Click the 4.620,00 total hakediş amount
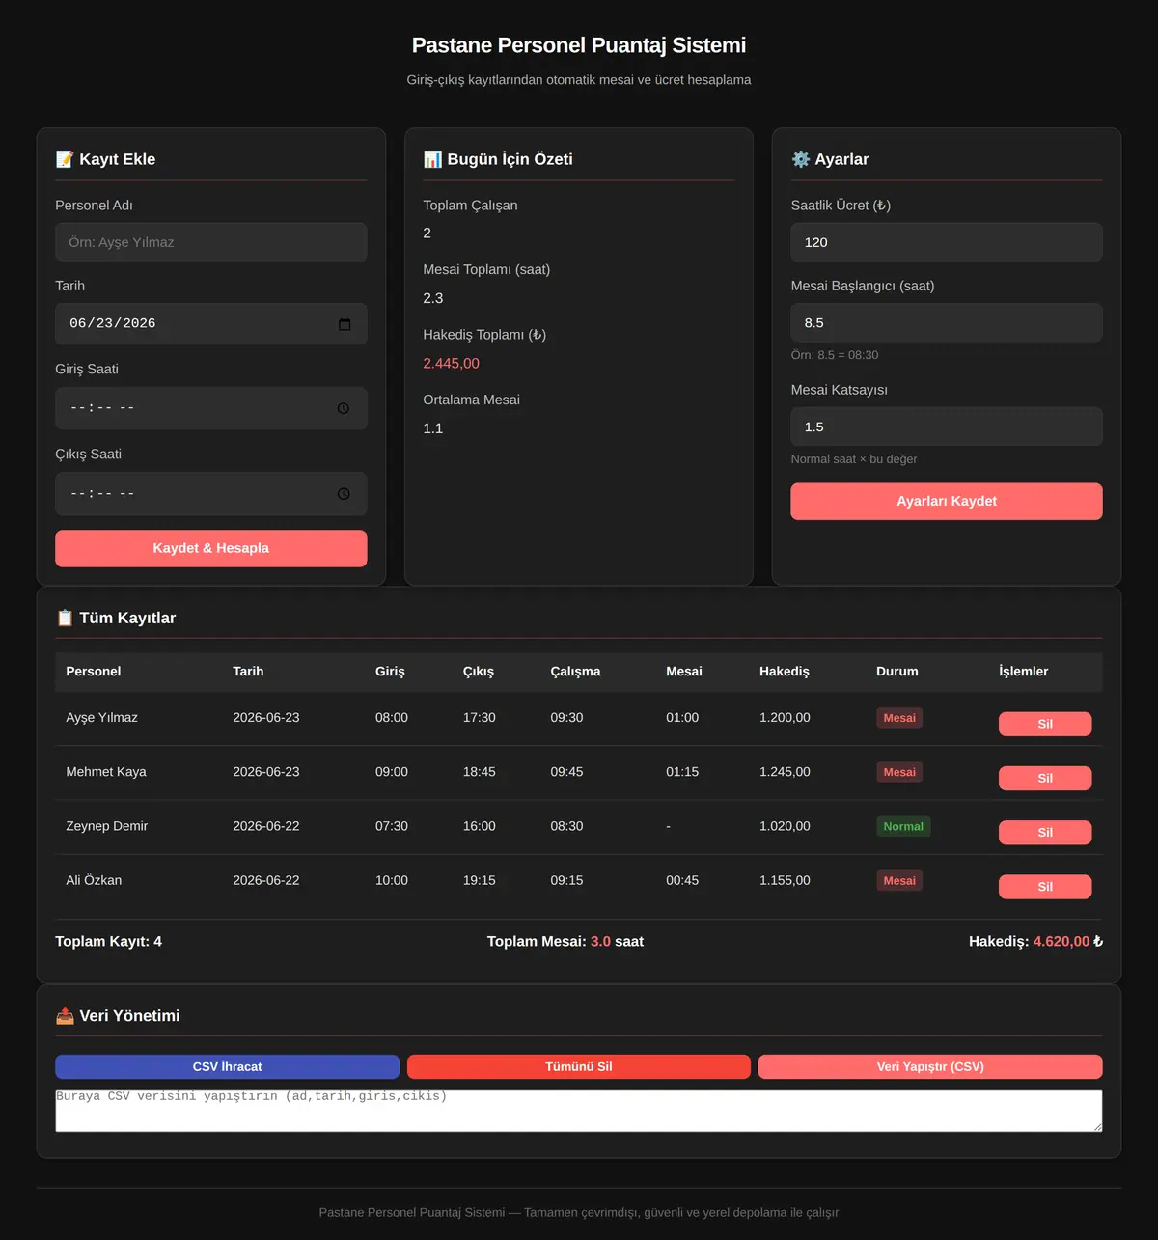 coord(1061,942)
